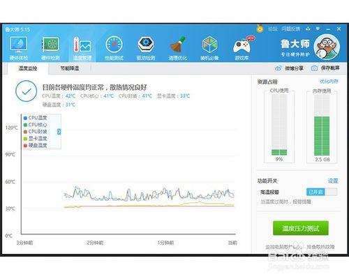Image resolution: width=349 pixels, height=279 pixels.
Task: Click the 2.5 GB memory value
Action: tap(322, 160)
